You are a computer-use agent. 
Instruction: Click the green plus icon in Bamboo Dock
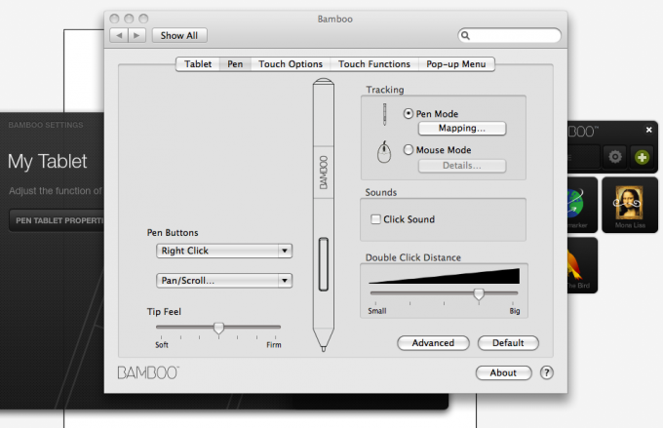point(642,157)
